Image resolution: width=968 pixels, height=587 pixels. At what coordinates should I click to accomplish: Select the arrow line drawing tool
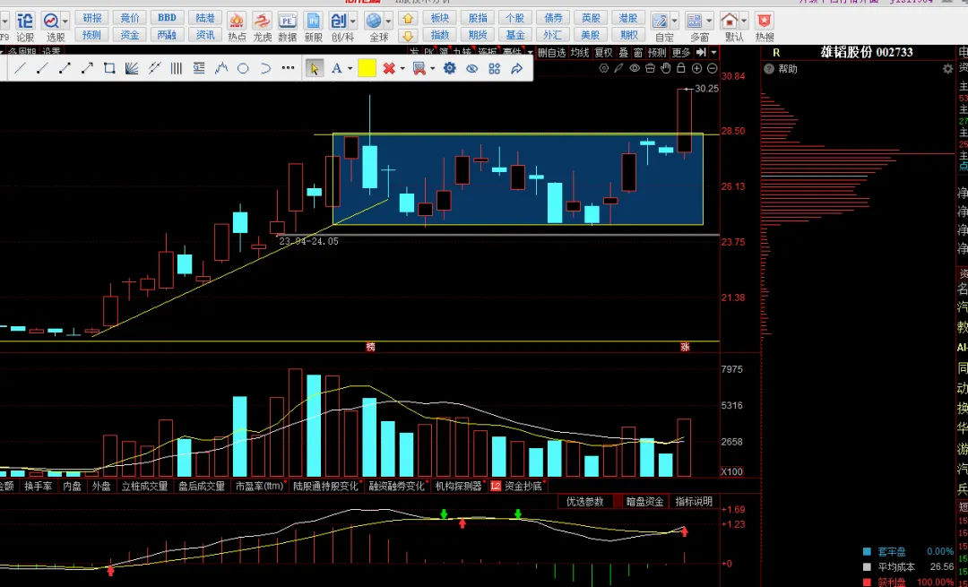(87, 68)
